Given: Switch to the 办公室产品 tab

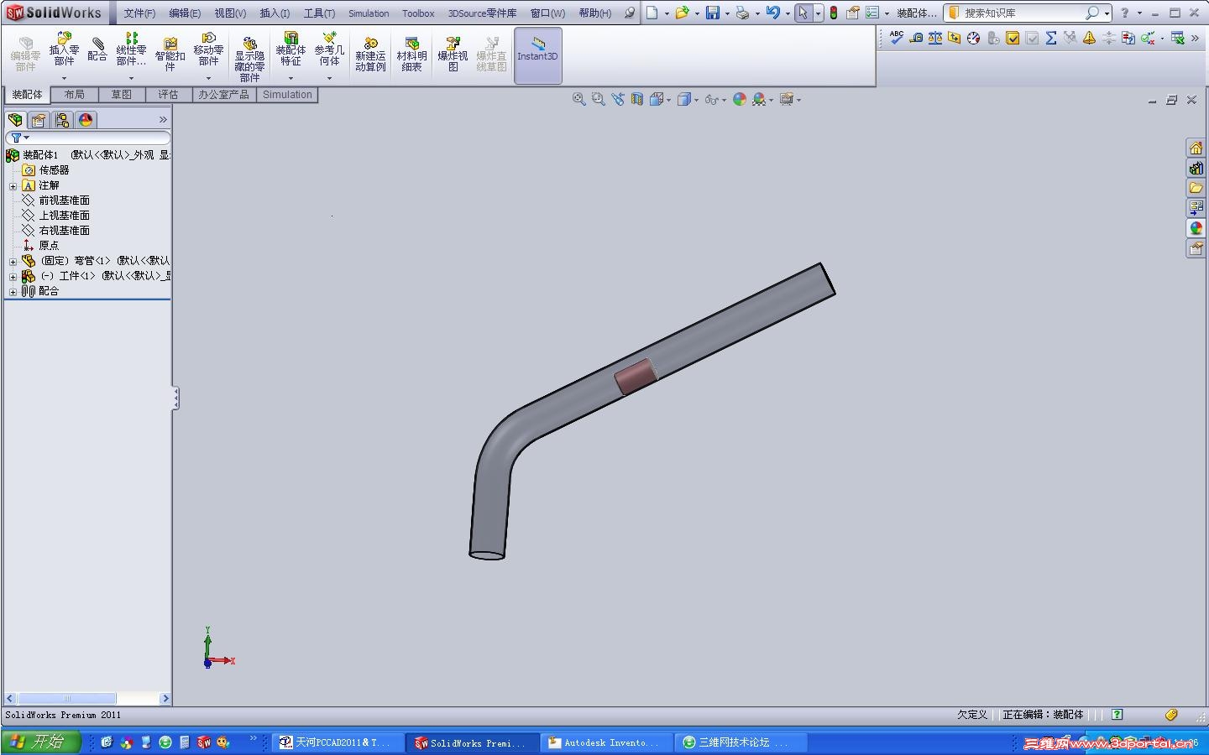Looking at the screenshot, I should pos(223,95).
